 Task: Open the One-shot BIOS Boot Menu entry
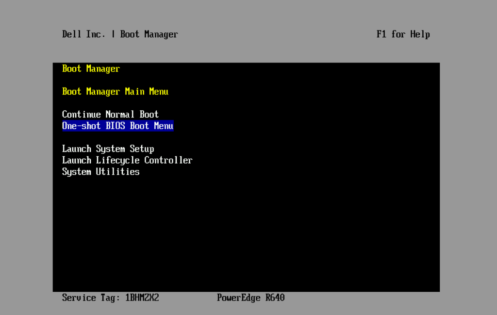pos(117,126)
